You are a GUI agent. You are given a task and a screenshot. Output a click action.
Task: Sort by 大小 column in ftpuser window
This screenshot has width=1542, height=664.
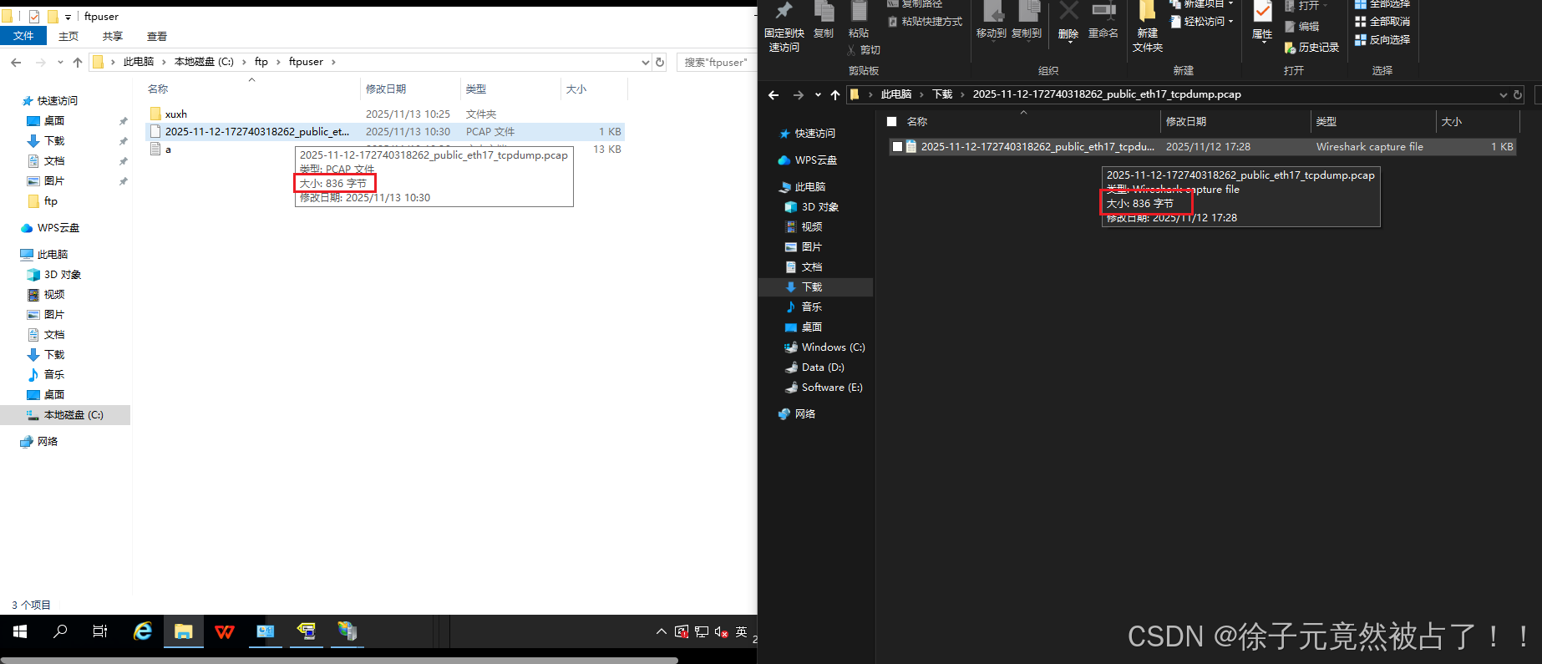coord(576,89)
